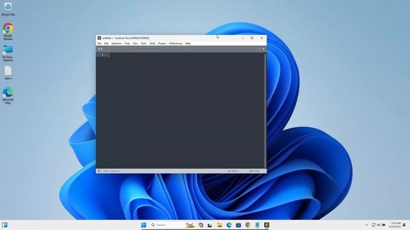Open the Project menu
The height and width of the screenshot is (230, 410).
tap(162, 43)
